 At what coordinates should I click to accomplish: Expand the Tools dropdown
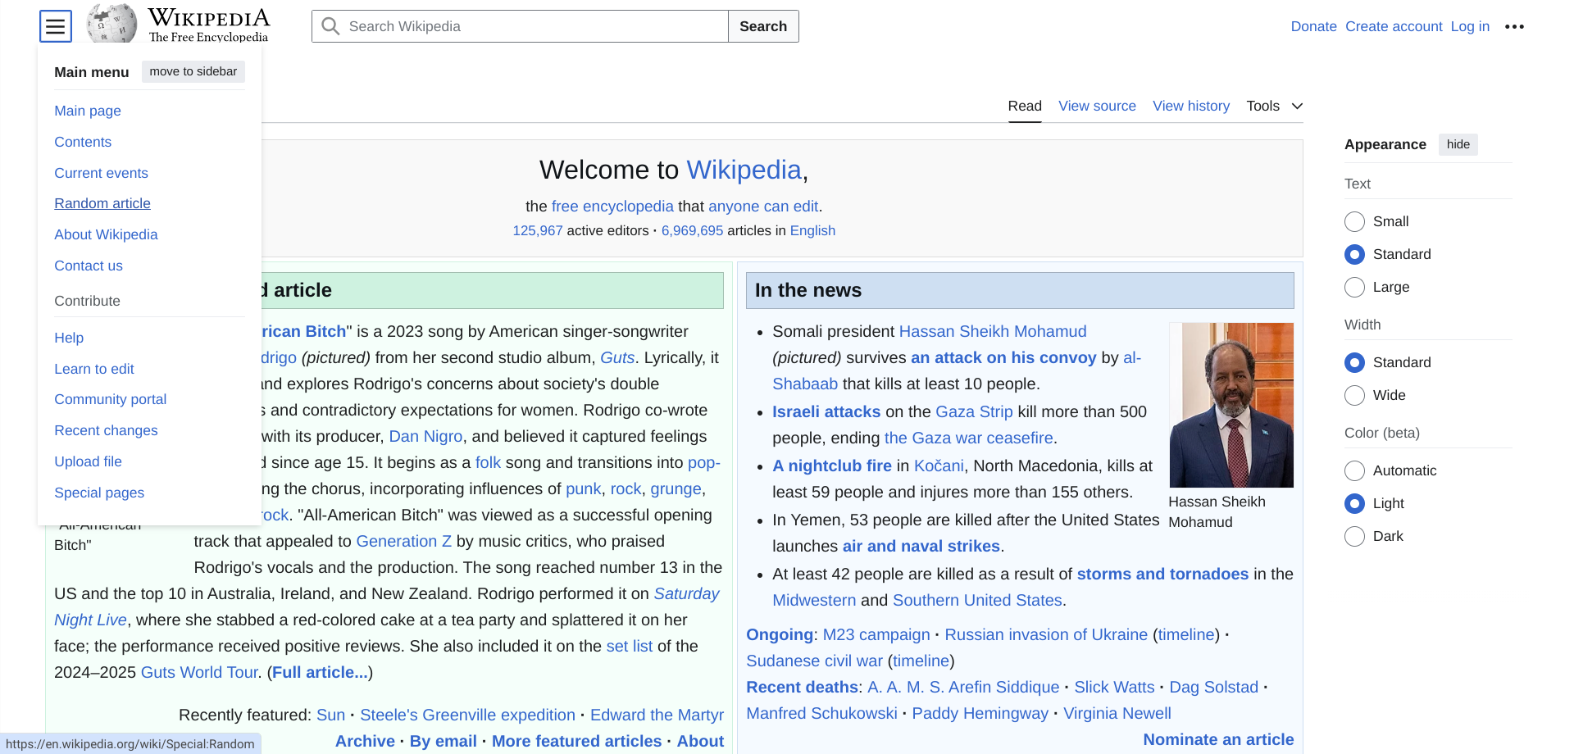[x=1273, y=106]
